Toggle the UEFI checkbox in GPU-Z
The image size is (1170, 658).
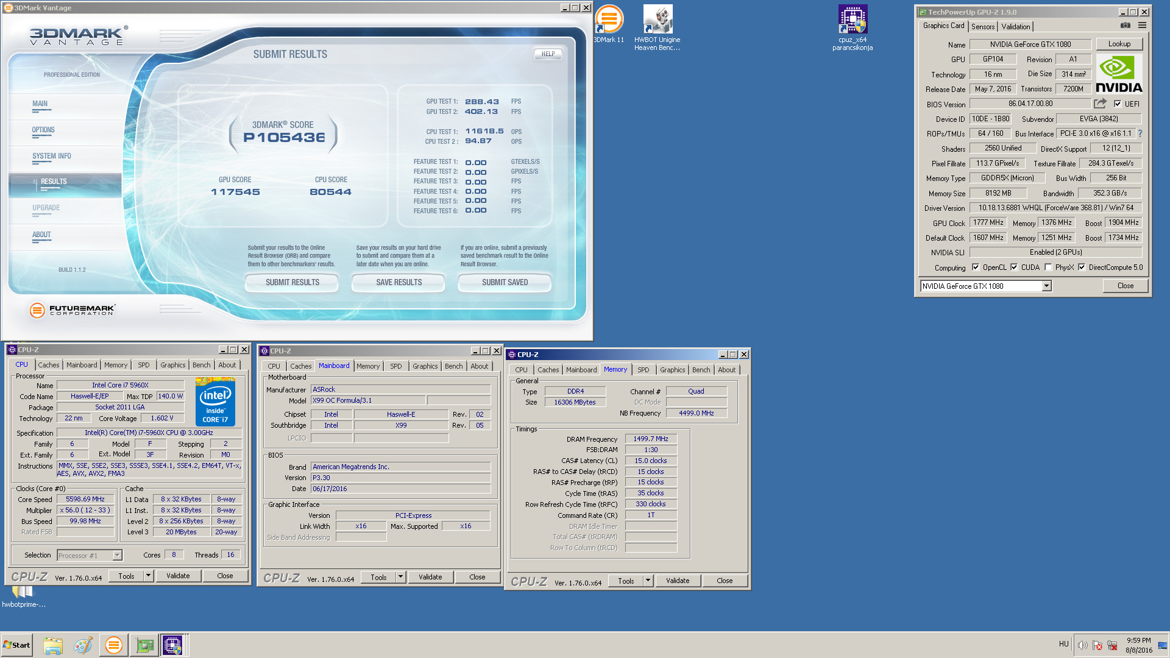tap(1118, 104)
